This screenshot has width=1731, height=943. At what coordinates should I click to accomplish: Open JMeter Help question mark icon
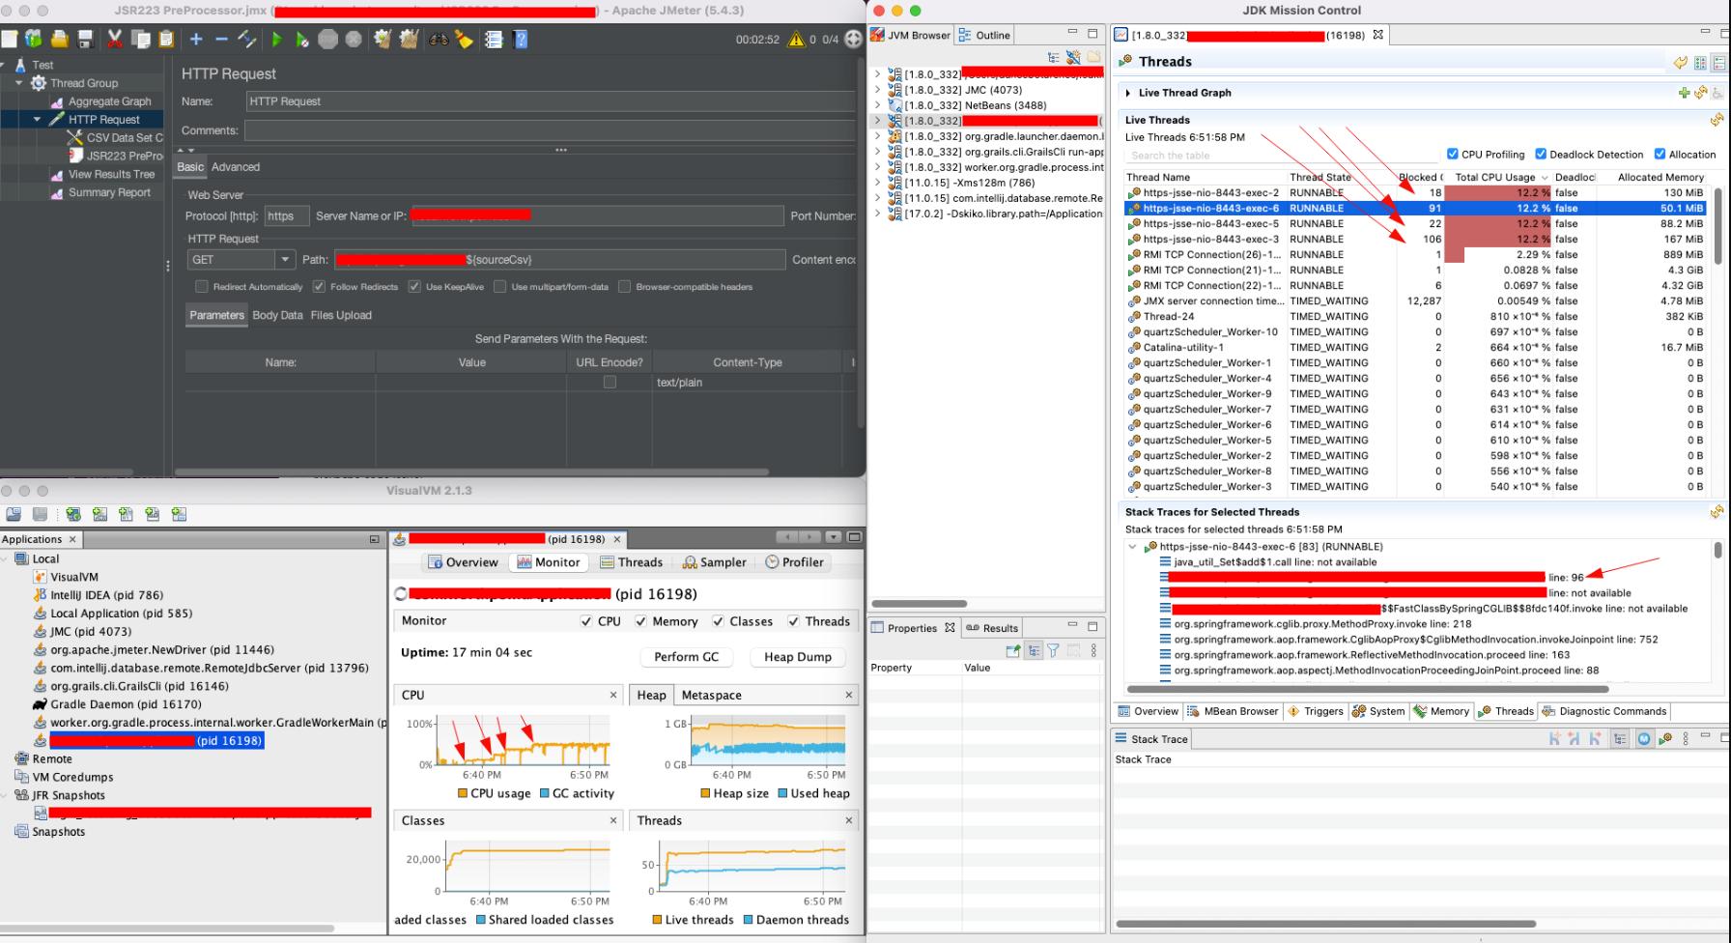click(521, 39)
